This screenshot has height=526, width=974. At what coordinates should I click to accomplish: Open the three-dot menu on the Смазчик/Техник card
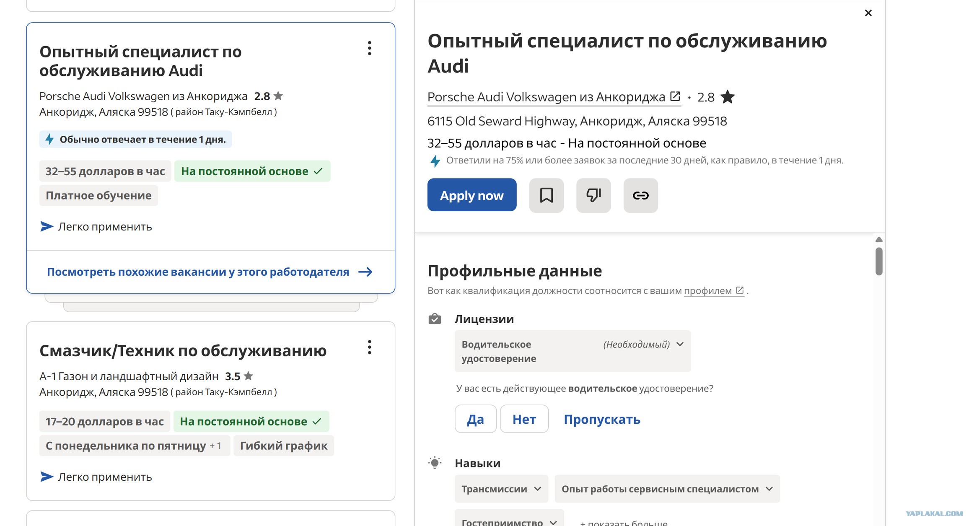pyautogui.click(x=369, y=347)
